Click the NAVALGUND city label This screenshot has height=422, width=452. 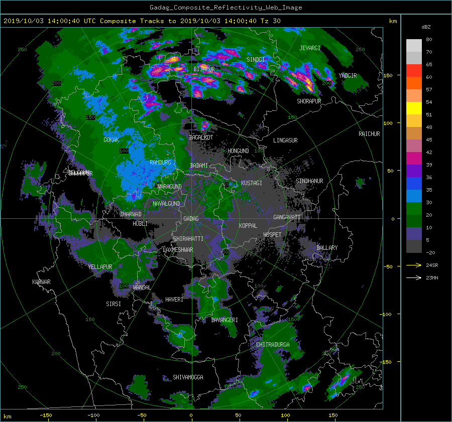point(166,204)
